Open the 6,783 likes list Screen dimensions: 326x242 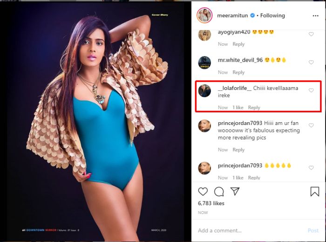point(211,203)
